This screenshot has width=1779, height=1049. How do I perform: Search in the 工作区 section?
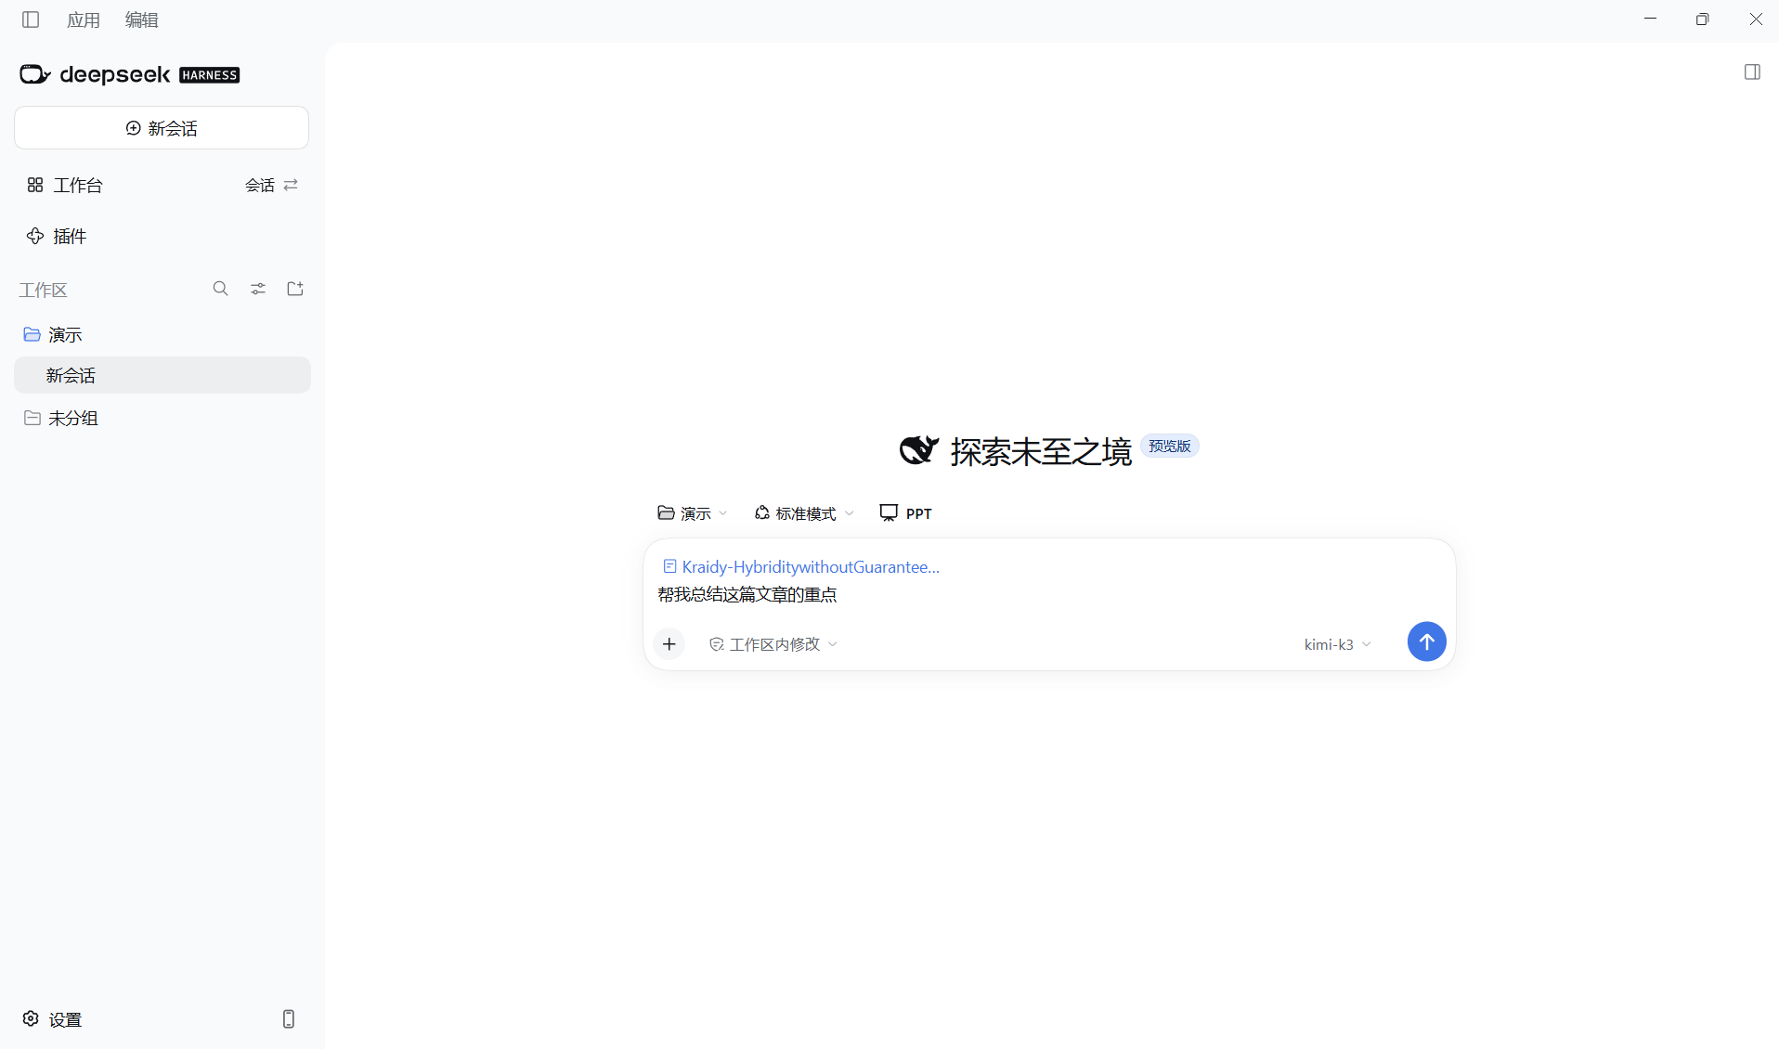(x=220, y=289)
